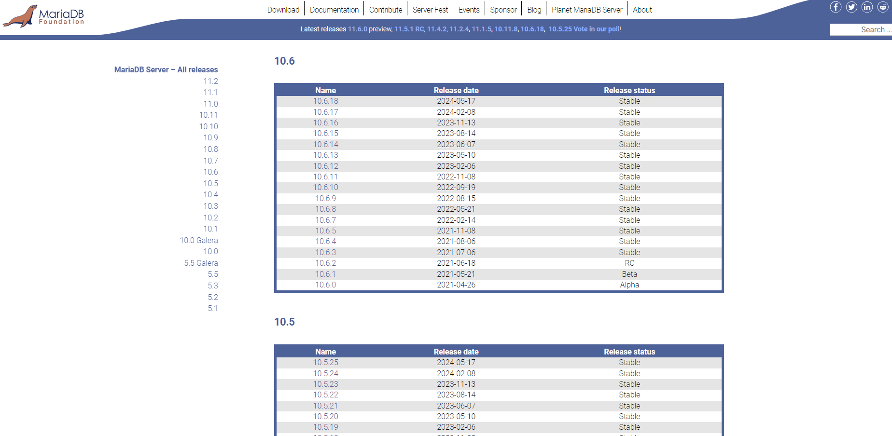Open release 10.5.19 in the table
Image resolution: width=892 pixels, height=436 pixels.
click(326, 427)
